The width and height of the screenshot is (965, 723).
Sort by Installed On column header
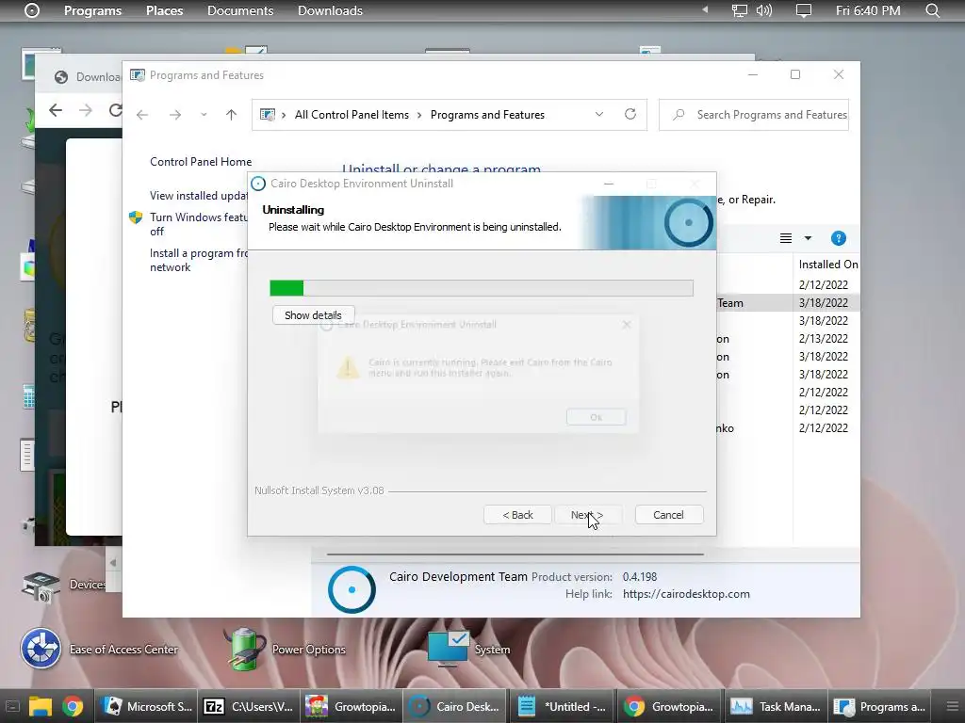(x=827, y=265)
